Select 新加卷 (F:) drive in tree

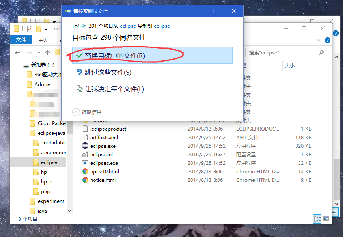click(39, 65)
